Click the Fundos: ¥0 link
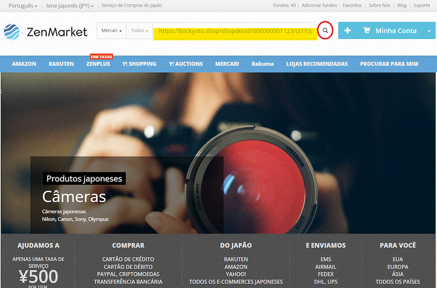 click(284, 5)
